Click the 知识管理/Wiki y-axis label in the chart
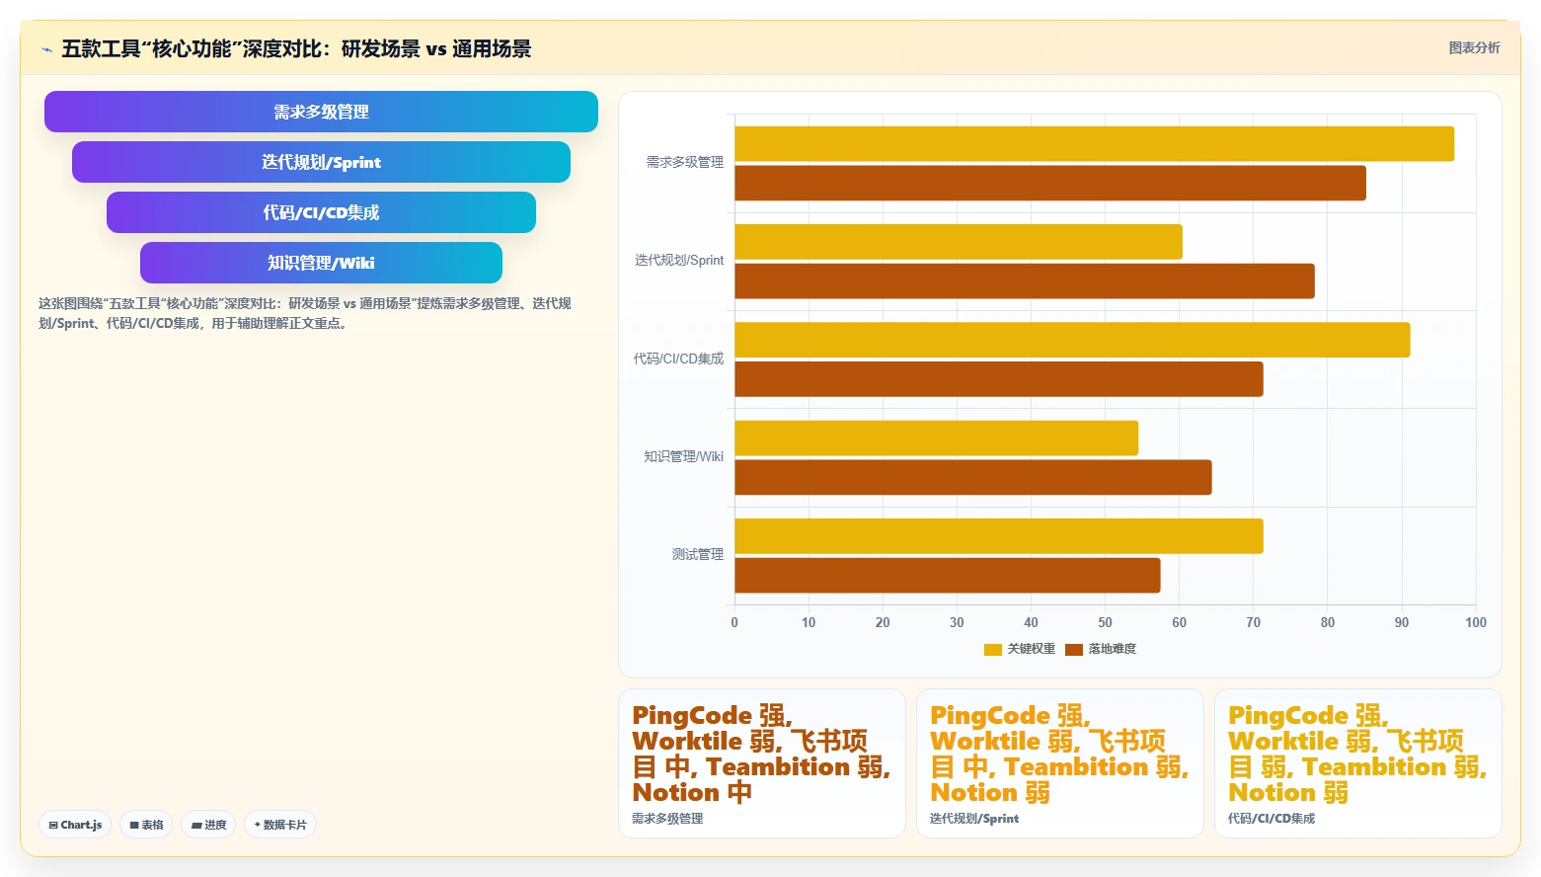 [684, 456]
